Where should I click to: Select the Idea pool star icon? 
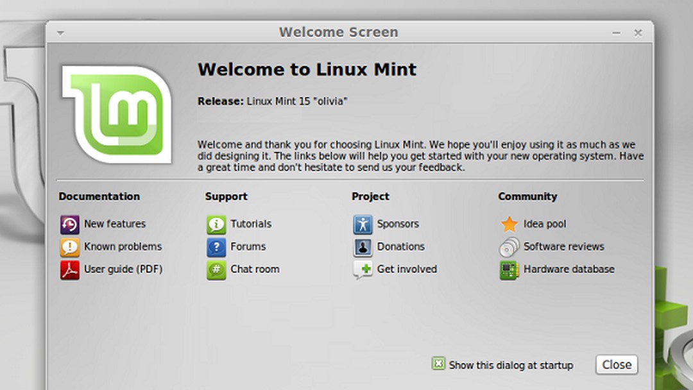pos(509,224)
